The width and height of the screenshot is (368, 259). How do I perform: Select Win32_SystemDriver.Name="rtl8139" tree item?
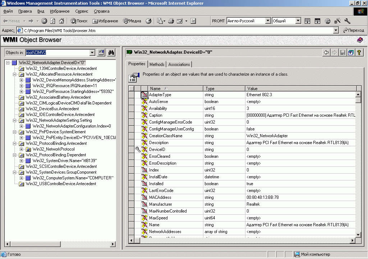click(x=65, y=161)
